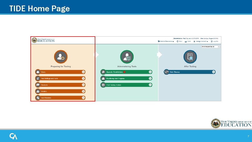Expand the Students section chevron

tap(83, 85)
